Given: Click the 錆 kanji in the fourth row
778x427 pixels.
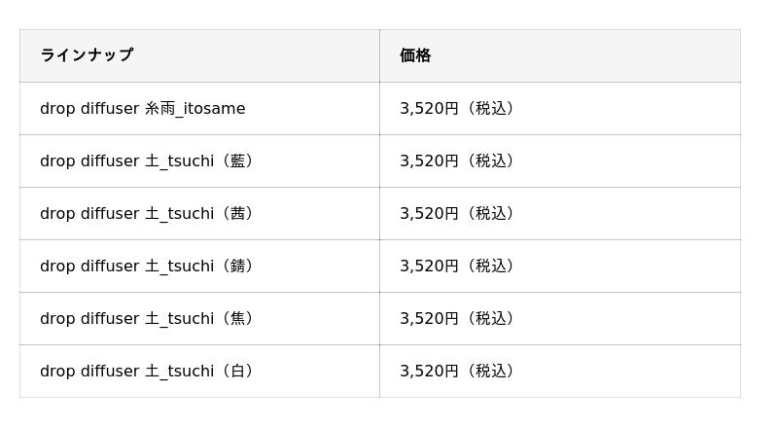Looking at the screenshot, I should pyautogui.click(x=237, y=267).
